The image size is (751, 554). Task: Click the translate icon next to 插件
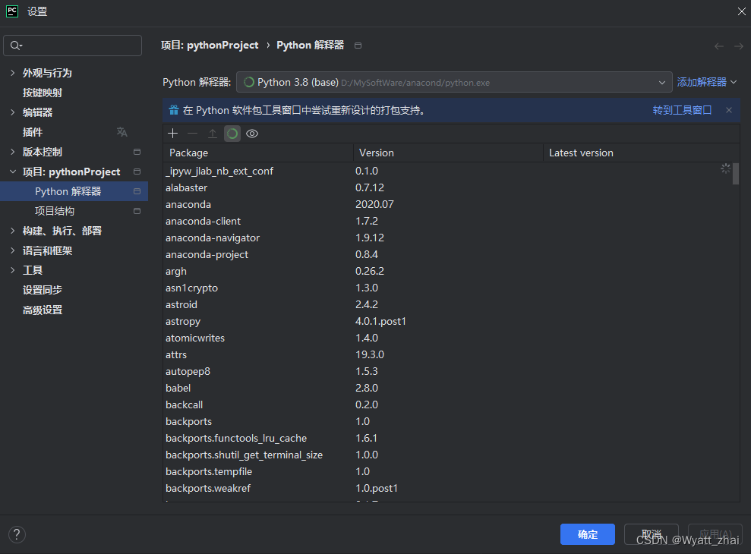122,132
